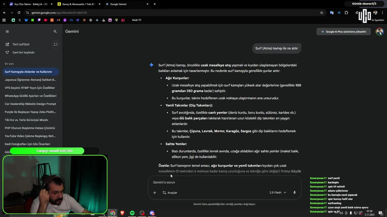Open Spotify from the taskbar
Viewport: 387px width, 217px height.
tap(132, 213)
